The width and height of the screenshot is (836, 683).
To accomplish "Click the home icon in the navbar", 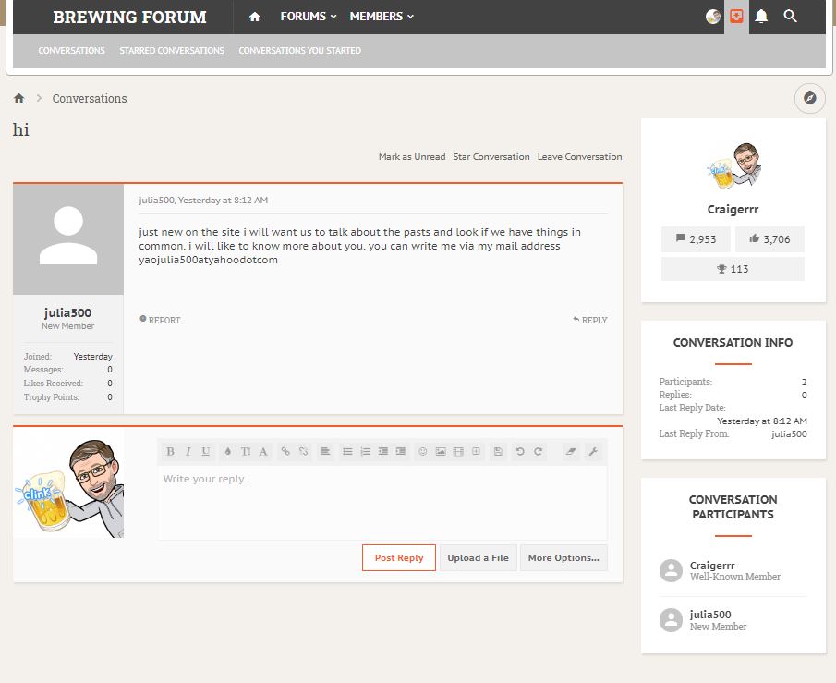I will click(x=255, y=17).
